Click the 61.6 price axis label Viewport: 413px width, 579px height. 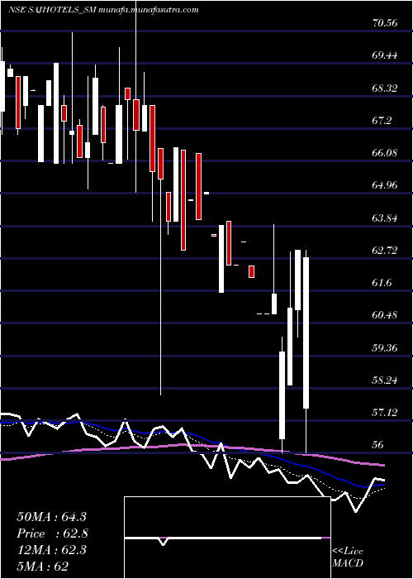[x=382, y=283]
